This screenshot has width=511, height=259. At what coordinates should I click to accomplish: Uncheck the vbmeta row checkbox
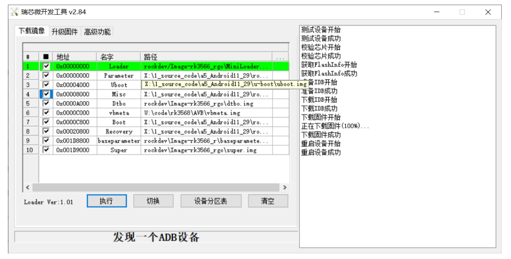[46, 113]
